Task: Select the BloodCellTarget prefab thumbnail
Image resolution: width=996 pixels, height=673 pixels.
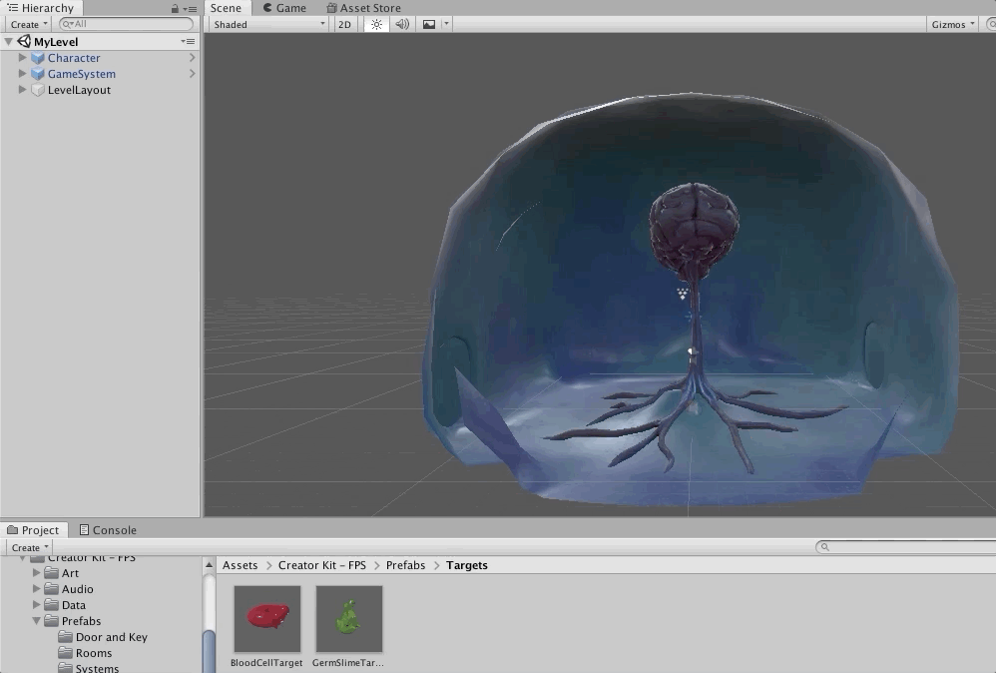Action: (x=266, y=619)
